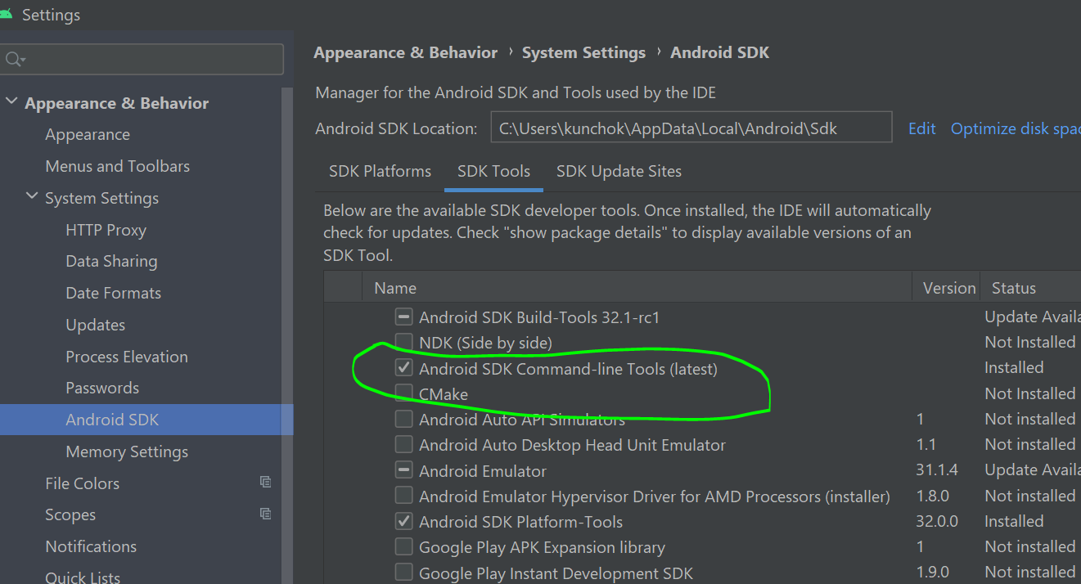This screenshot has height=584, width=1081.
Task: Click version 1.1 of Head Unit Emulator
Action: (x=925, y=444)
